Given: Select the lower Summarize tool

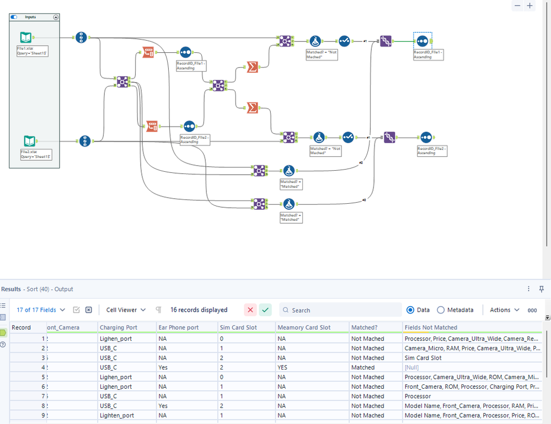Looking at the screenshot, I should [252, 108].
